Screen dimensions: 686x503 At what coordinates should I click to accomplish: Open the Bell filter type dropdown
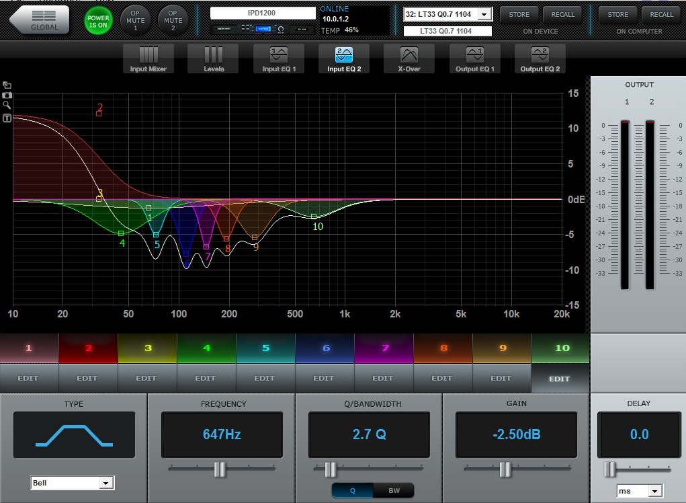click(73, 483)
